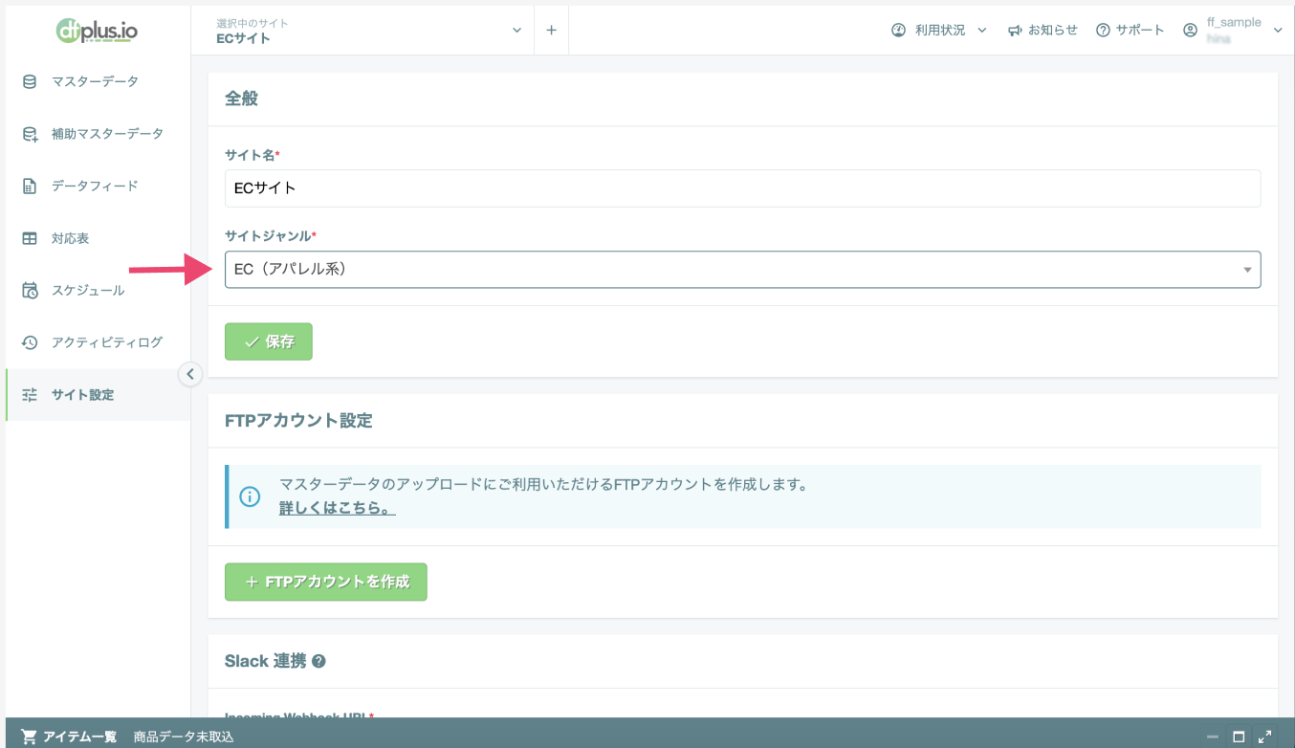
Task: Follow the 詳しくはこちら。 link
Action: [338, 508]
